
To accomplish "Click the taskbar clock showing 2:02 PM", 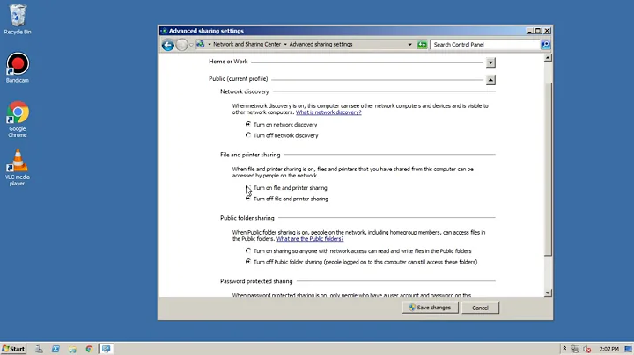I will coord(609,349).
